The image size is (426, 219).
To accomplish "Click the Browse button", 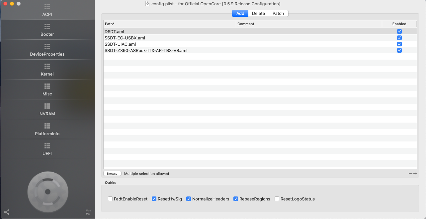I will point(112,174).
